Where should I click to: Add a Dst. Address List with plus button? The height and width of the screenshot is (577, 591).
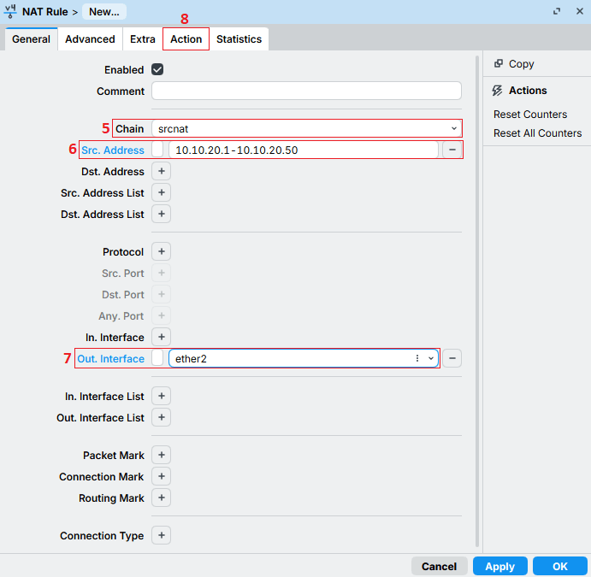[162, 214]
